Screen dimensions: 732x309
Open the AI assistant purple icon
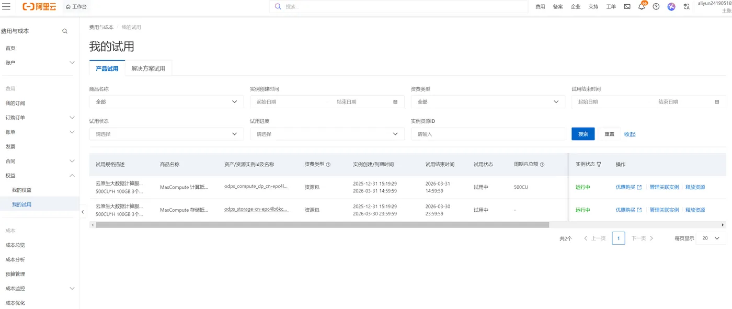point(671,7)
